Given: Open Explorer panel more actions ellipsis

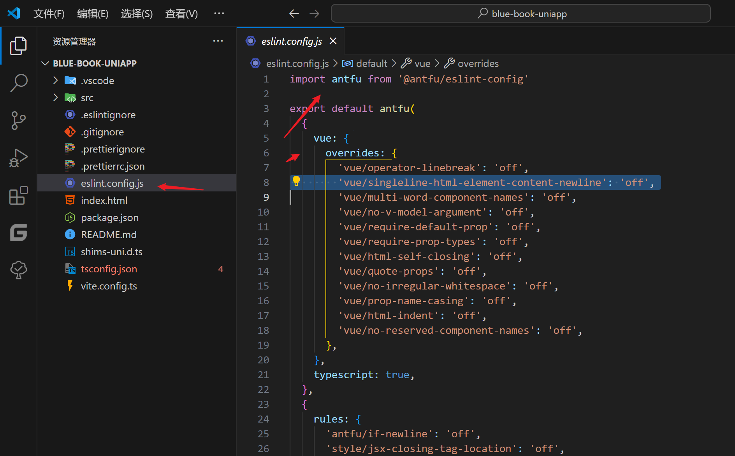Looking at the screenshot, I should [218, 41].
